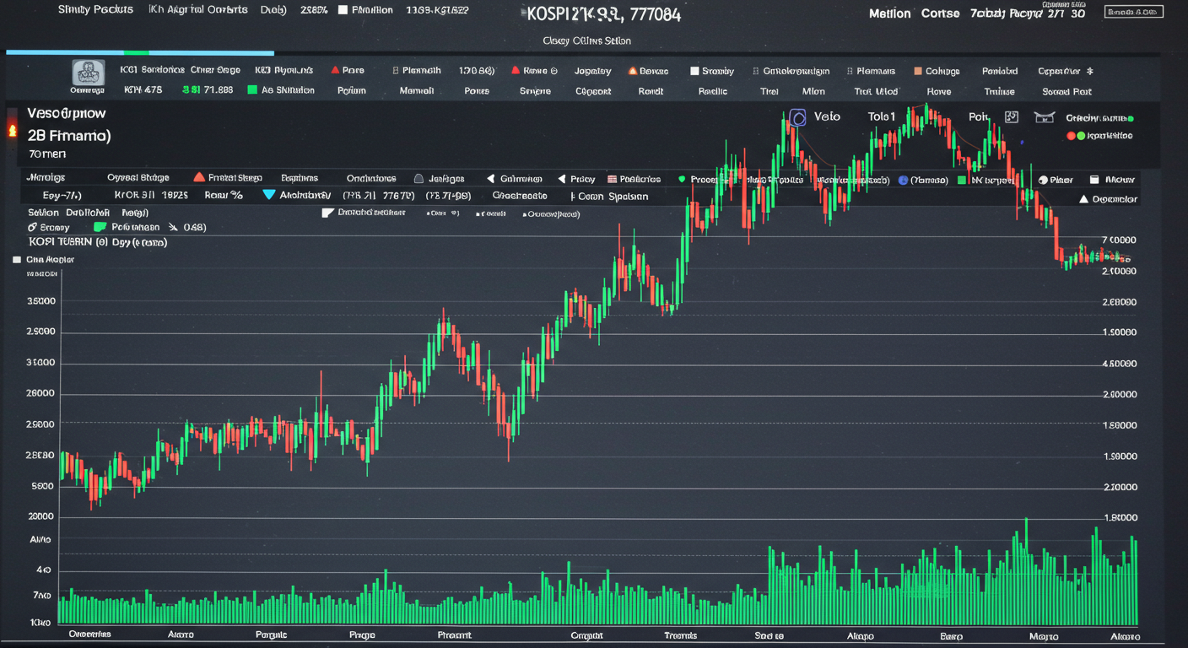Click the 'Velo' text in the chart header
Screen dimensions: 1188x648
click(x=827, y=116)
